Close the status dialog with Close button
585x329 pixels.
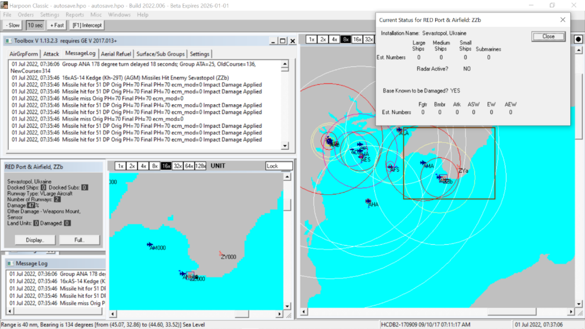(548, 36)
